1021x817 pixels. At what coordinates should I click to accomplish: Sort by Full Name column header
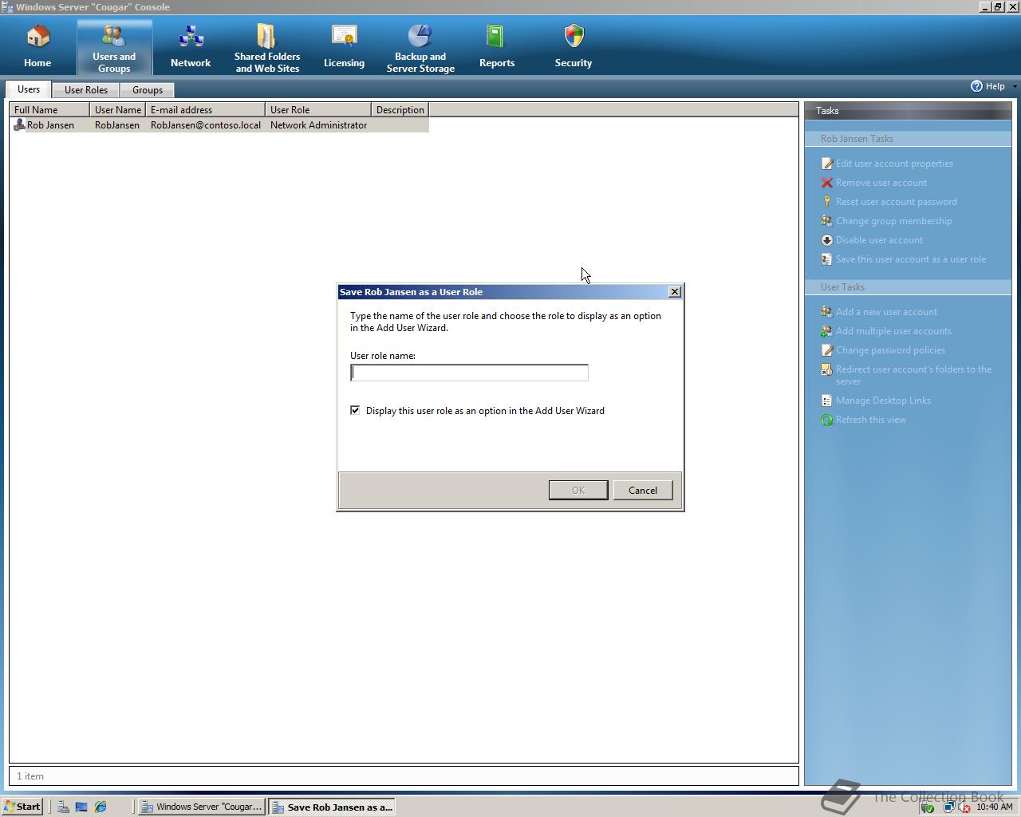click(x=49, y=110)
